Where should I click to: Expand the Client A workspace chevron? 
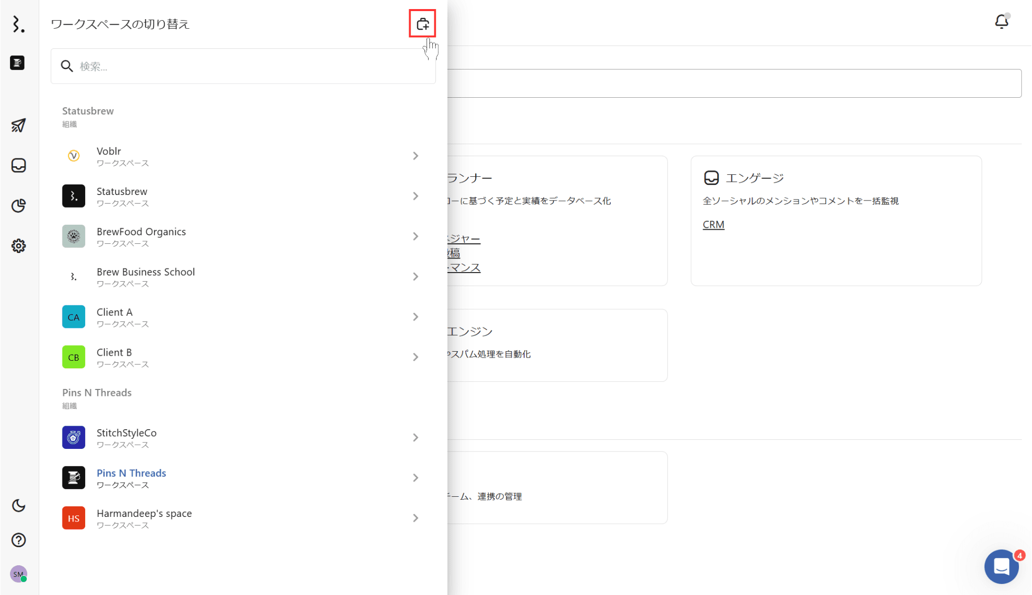[415, 317]
